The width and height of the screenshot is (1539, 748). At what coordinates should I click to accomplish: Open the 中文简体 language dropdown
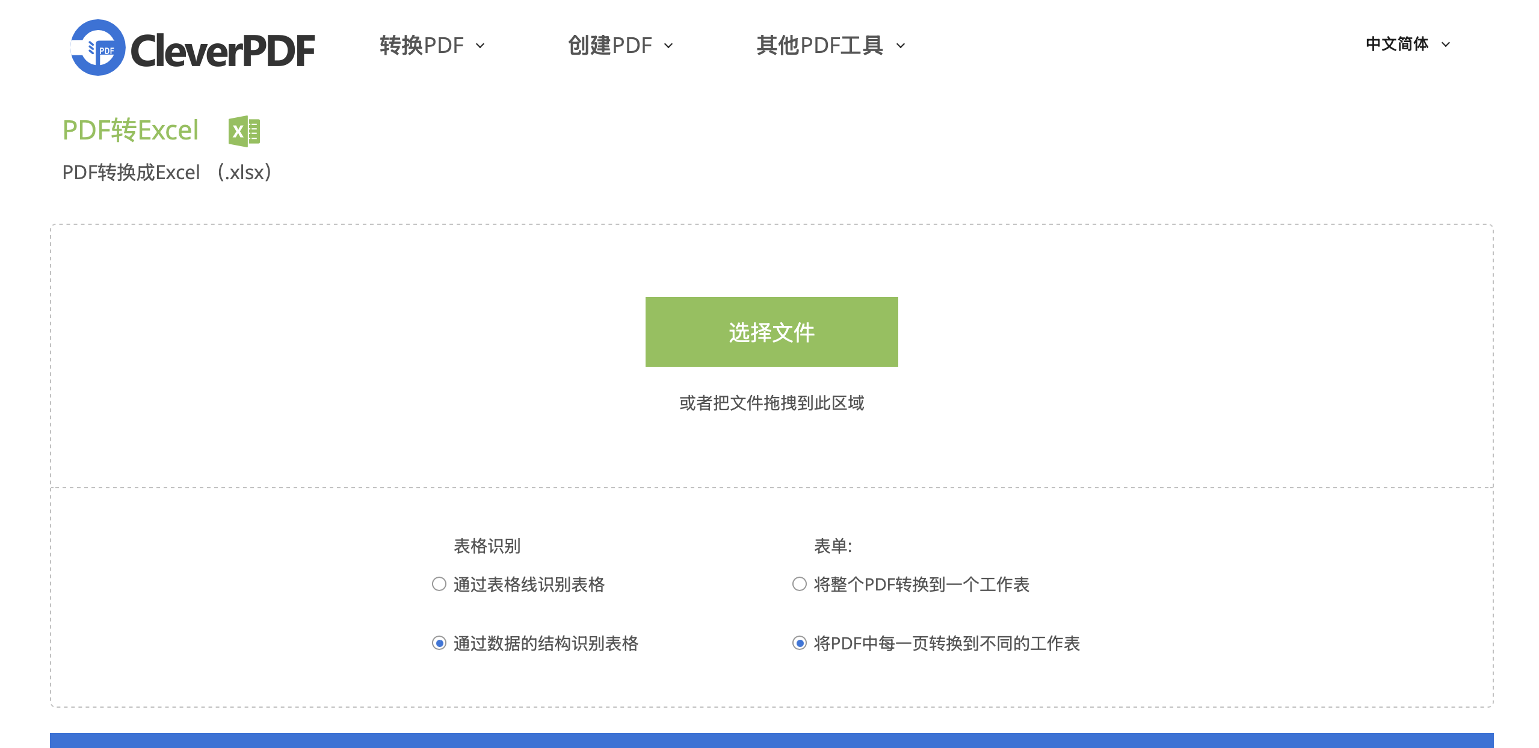click(x=1408, y=44)
